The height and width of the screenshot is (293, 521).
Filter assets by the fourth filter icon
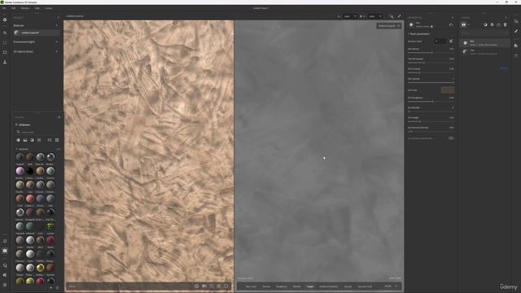[39, 140]
